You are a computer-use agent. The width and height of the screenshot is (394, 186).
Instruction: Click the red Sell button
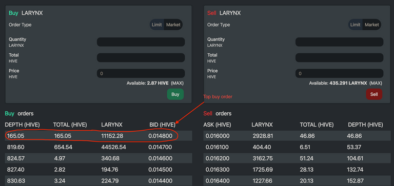point(374,94)
